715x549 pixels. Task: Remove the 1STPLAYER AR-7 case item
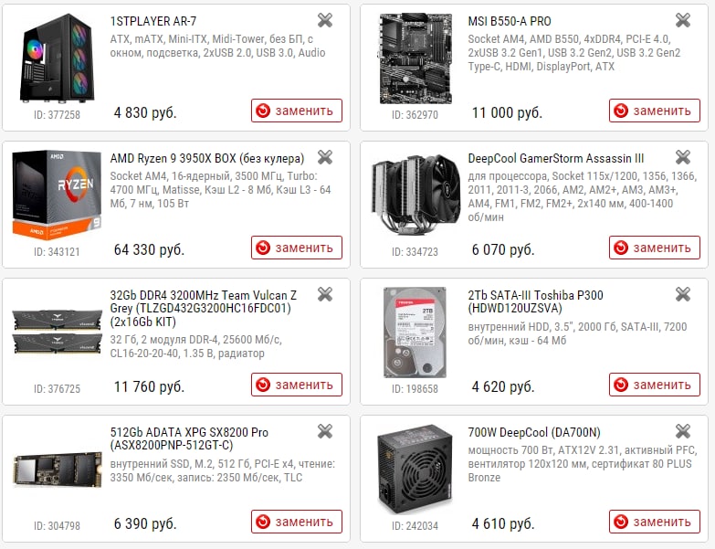pos(325,20)
